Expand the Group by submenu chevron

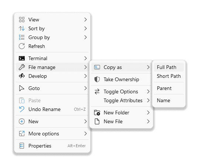coord(86,37)
